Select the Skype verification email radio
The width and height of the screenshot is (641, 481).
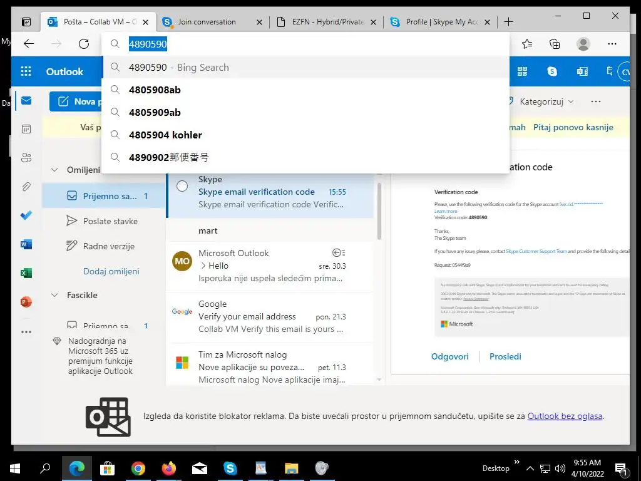pyautogui.click(x=182, y=186)
